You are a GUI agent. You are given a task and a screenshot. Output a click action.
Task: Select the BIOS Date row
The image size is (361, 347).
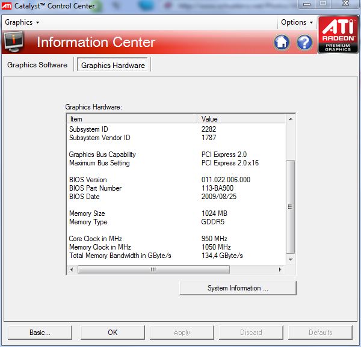pyautogui.click(x=176, y=197)
